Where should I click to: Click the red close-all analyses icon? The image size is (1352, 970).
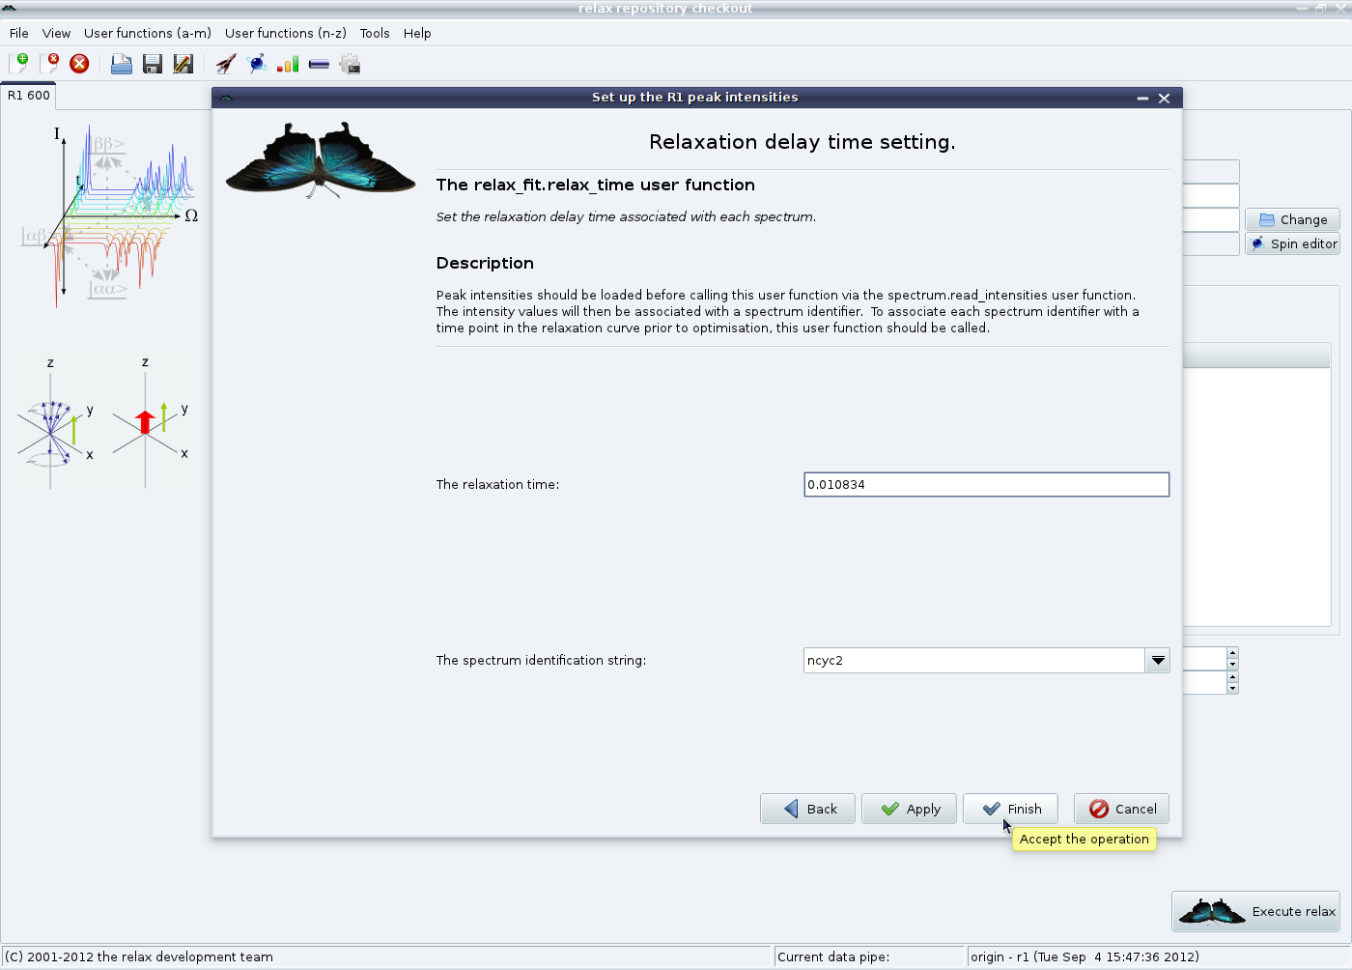pyautogui.click(x=80, y=64)
